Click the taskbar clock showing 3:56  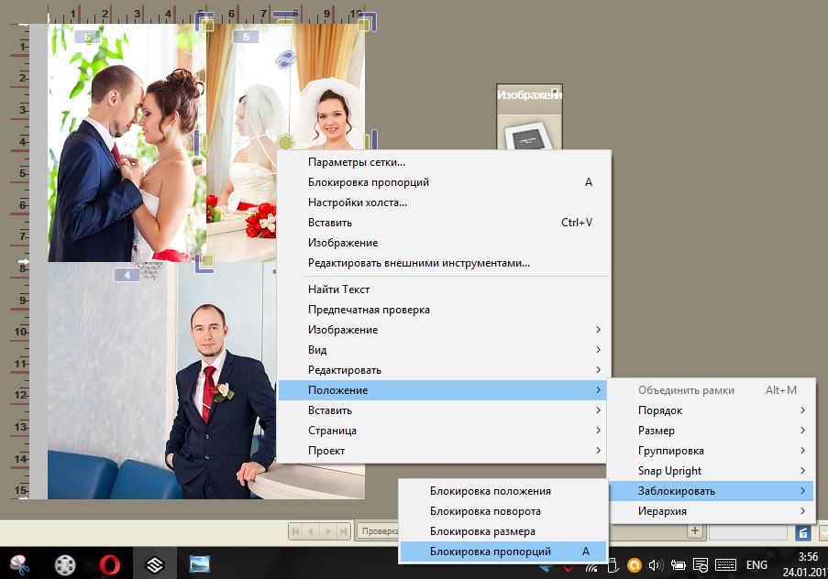pyautogui.click(x=808, y=564)
